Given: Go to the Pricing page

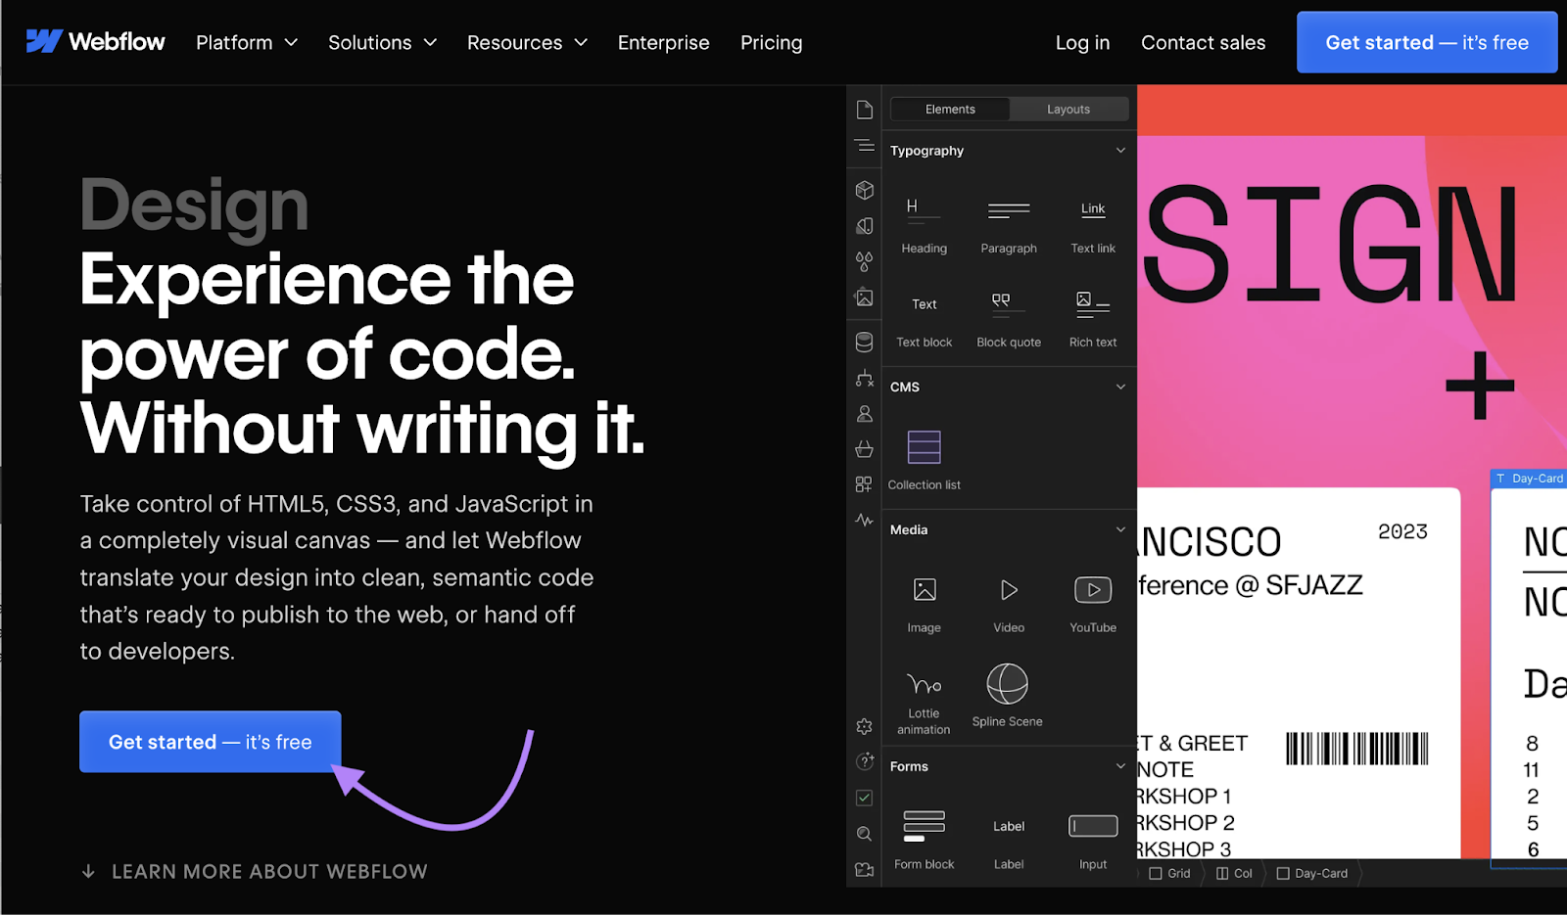Looking at the screenshot, I should [771, 42].
